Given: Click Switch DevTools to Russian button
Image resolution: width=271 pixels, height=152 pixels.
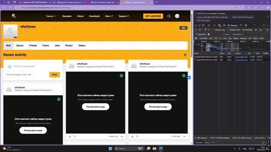Looking at the screenshot, I should 243,17.
